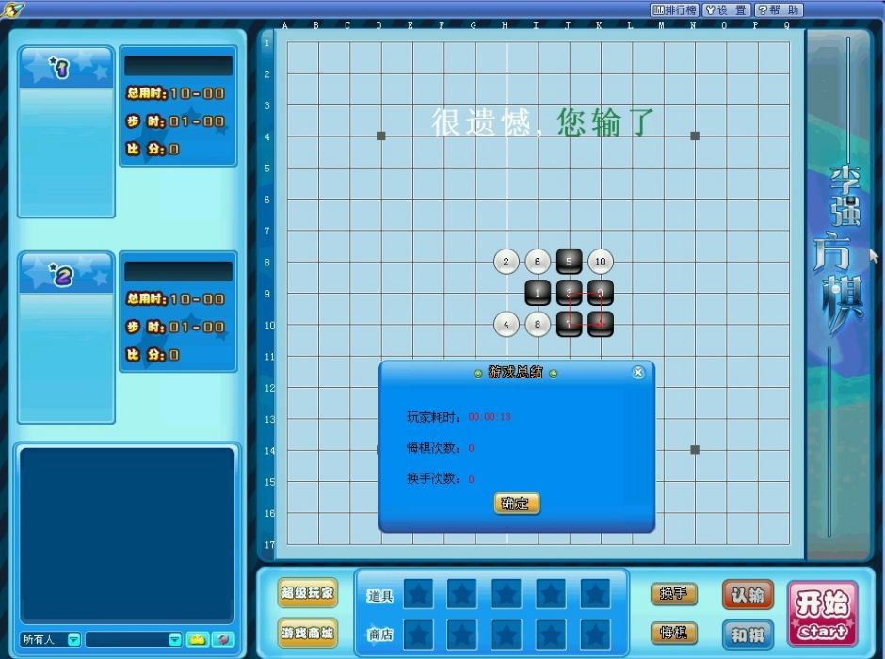This screenshot has width=885, height=659.
Task: Click the 商店 label
Action: 379,635
